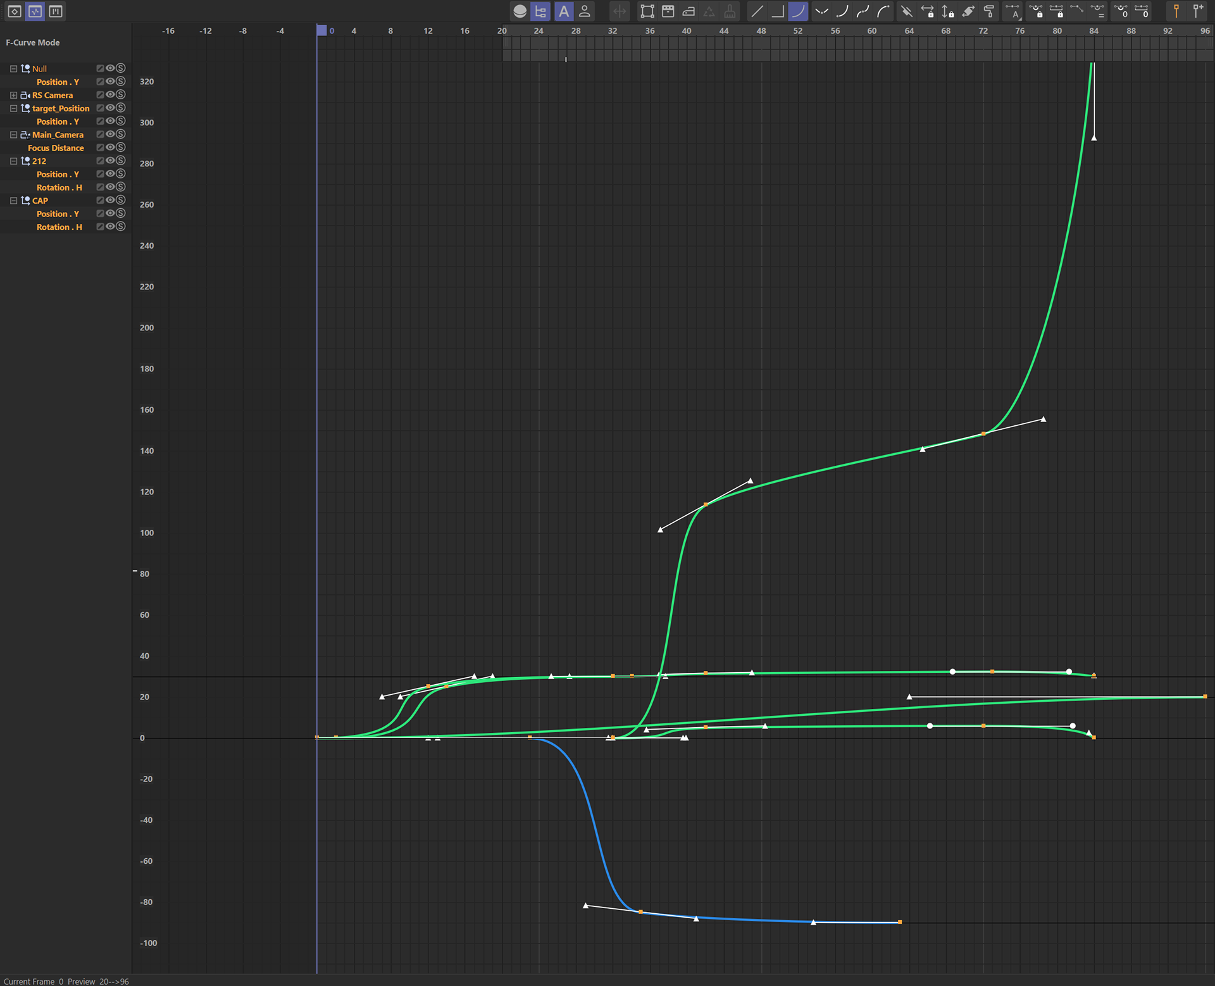Select Position . Y under 212
This screenshot has height=986, width=1215.
click(58, 174)
